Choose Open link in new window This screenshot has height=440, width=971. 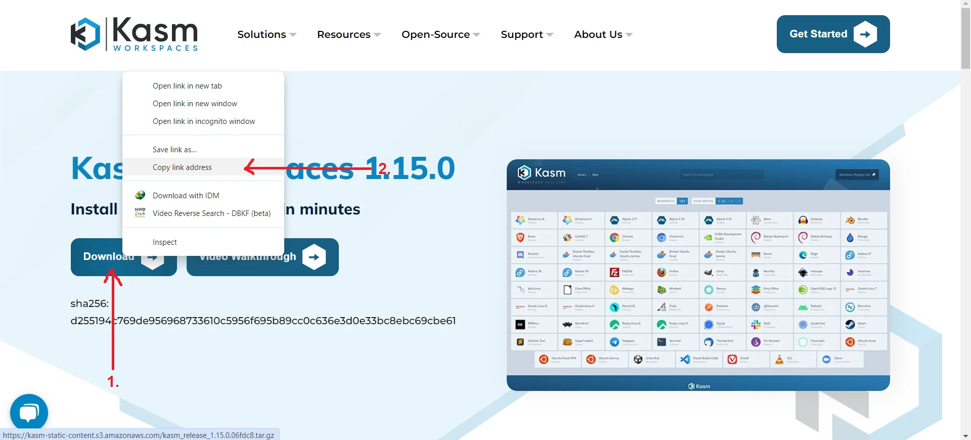tap(203, 104)
